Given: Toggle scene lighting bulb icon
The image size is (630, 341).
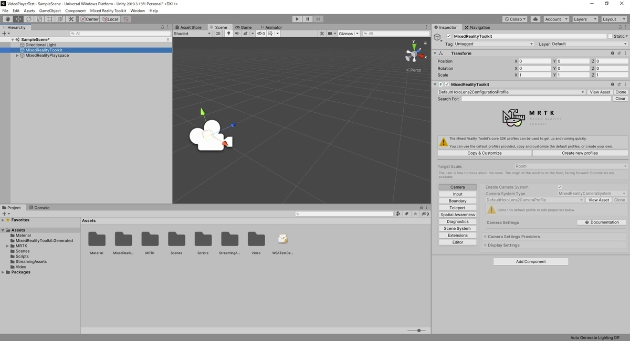Looking at the screenshot, I should click(228, 34).
